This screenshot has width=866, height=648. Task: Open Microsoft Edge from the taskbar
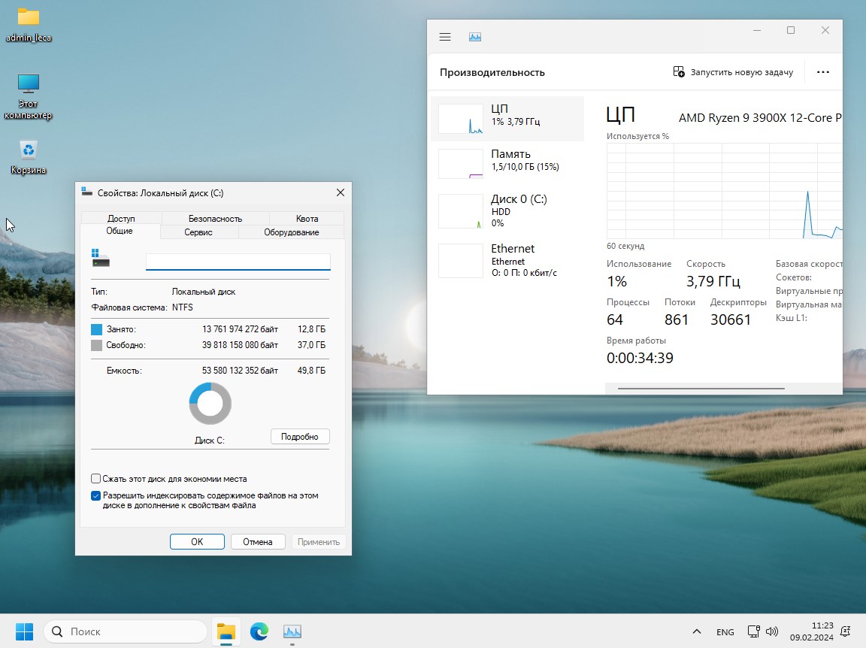point(259,631)
